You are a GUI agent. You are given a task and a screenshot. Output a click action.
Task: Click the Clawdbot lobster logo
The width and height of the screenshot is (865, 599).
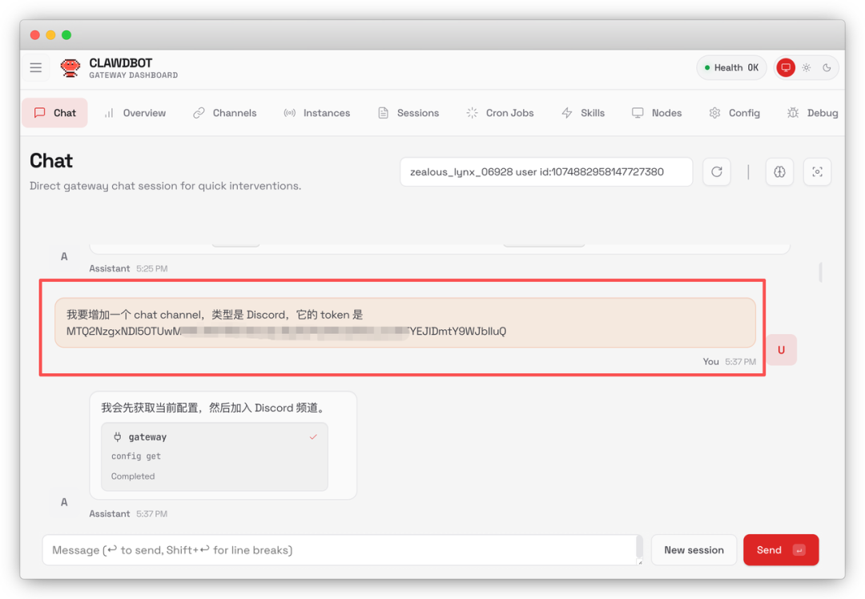click(x=70, y=68)
